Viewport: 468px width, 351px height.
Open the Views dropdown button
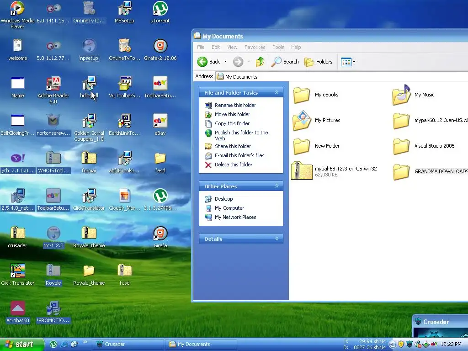(348, 62)
